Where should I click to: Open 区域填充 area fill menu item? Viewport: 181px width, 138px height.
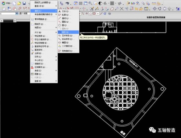pos(44,67)
